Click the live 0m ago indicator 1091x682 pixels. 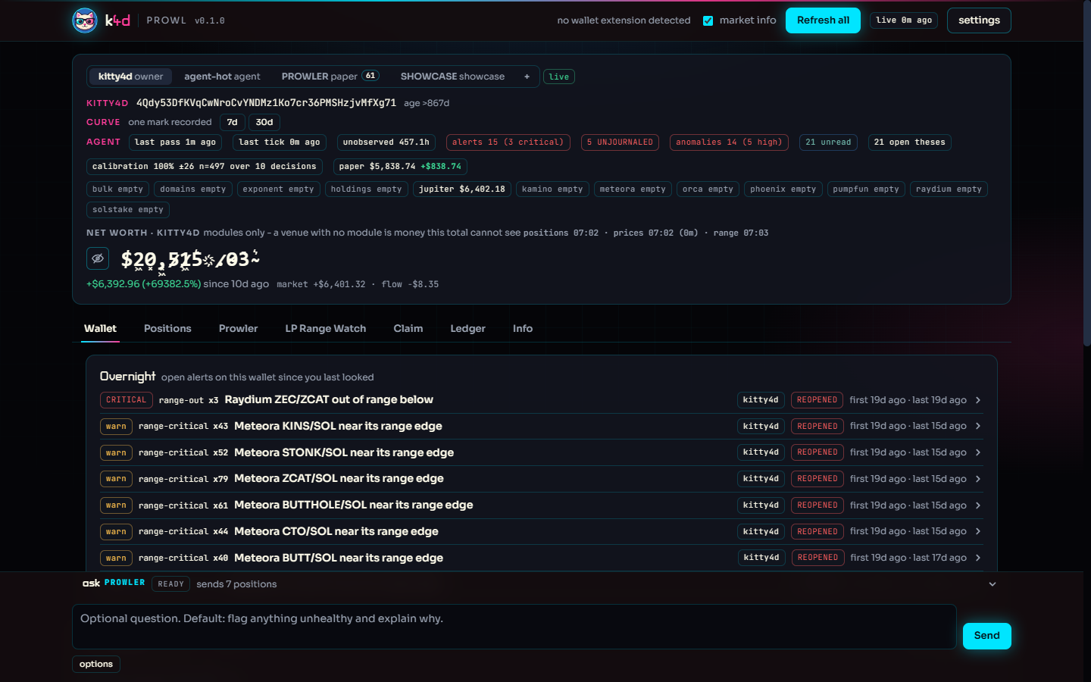904,20
